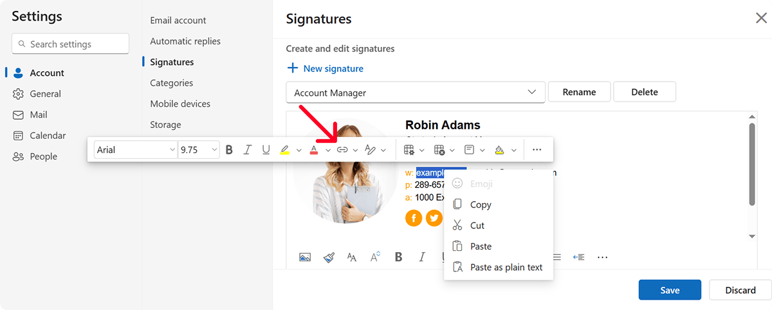Expand the table settings dropdown arrow
This screenshot has height=310, width=772.
422,150
